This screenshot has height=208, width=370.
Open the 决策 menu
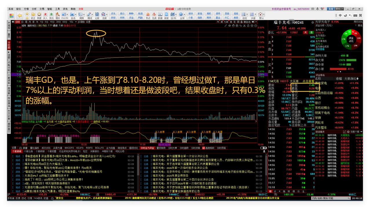click(x=81, y=9)
